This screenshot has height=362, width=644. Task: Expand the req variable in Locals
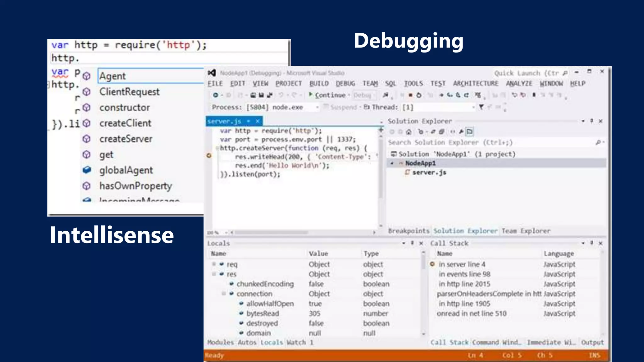[x=214, y=264]
